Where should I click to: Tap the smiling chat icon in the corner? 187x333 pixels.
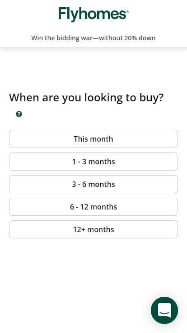tap(164, 310)
